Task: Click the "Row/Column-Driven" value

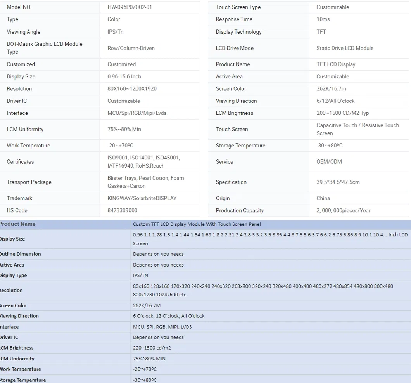Action: pyautogui.click(x=131, y=48)
